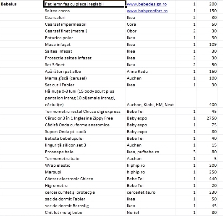Select the 'Alina Radu' cell
The width and height of the screenshot is (223, 216).
coord(151,72)
